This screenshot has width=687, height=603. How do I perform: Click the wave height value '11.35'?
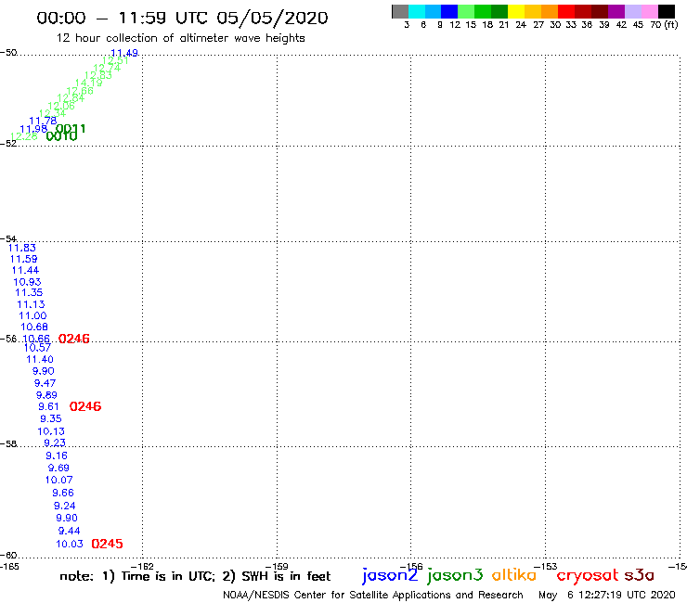[x=29, y=292]
